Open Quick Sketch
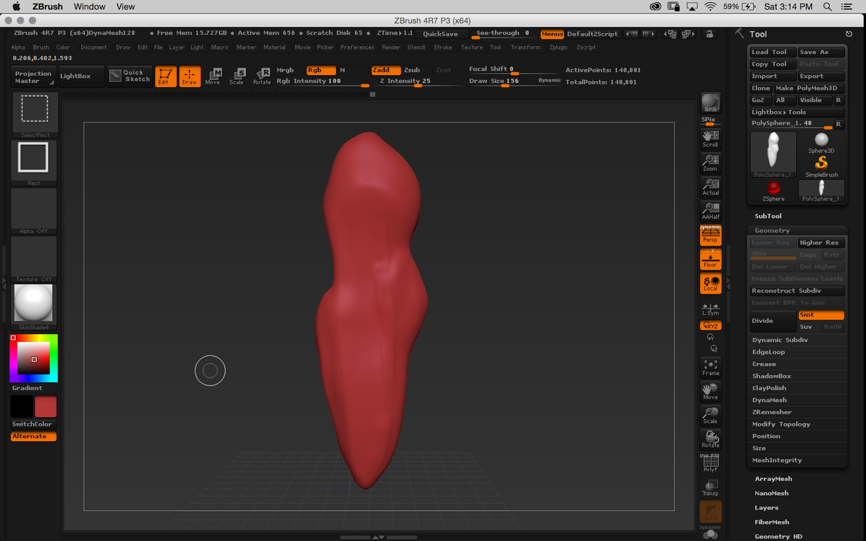 (129, 76)
